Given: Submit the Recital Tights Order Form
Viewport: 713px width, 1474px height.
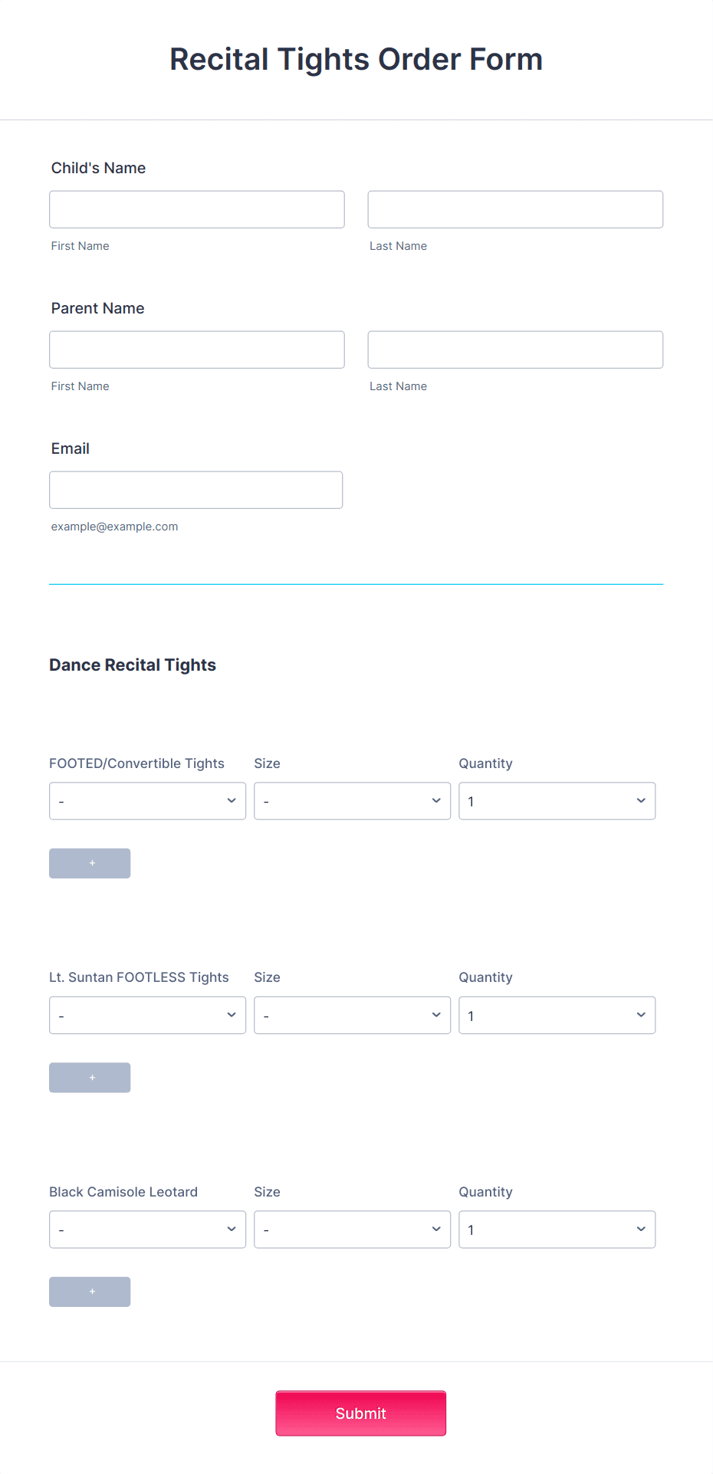Looking at the screenshot, I should click(360, 1413).
